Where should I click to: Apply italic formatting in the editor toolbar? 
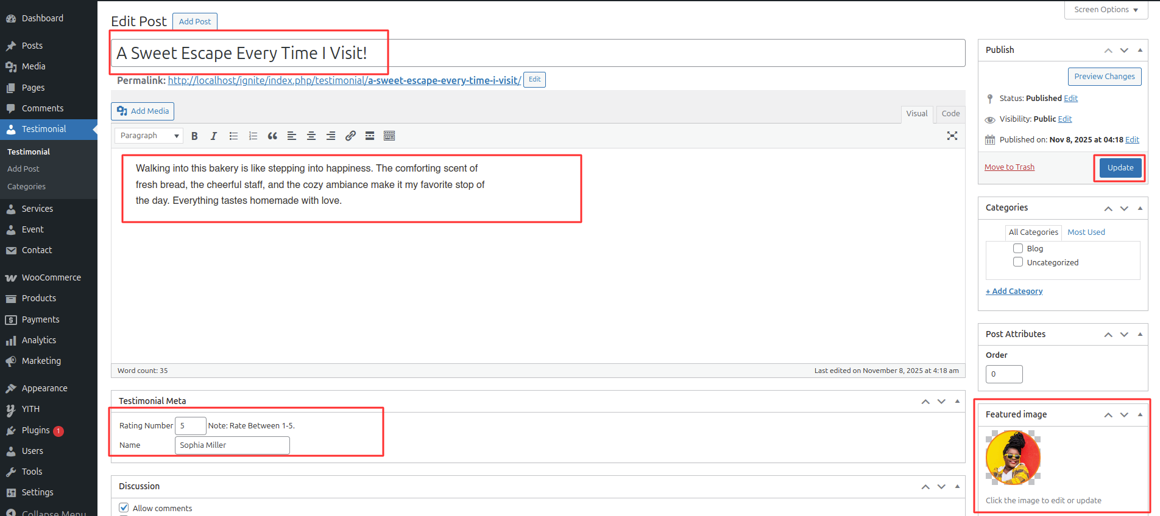tap(214, 136)
